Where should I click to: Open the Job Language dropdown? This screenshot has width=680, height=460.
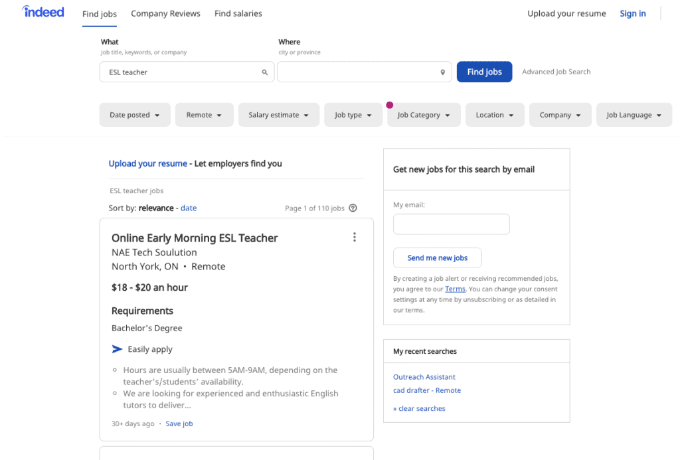pyautogui.click(x=634, y=115)
